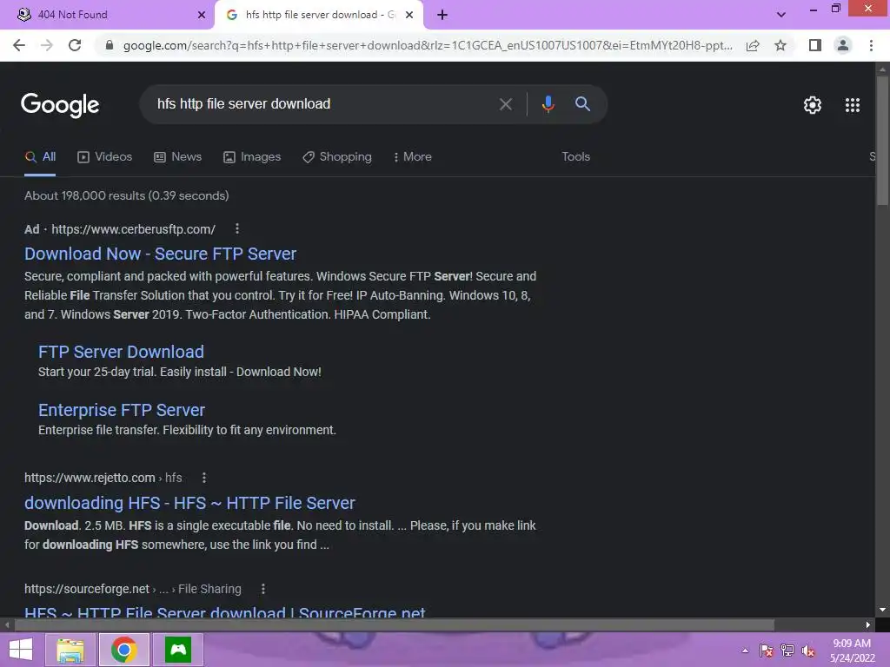Open the Enterprise FTP Server sitelink
The image size is (890, 667).
122,410
